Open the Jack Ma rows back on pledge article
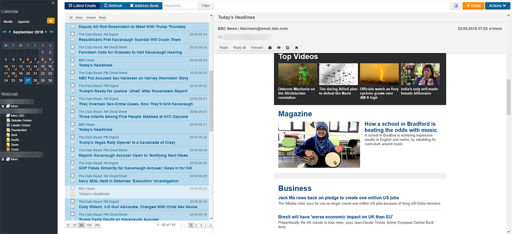This screenshot has height=234, width=512. pyautogui.click(x=338, y=198)
